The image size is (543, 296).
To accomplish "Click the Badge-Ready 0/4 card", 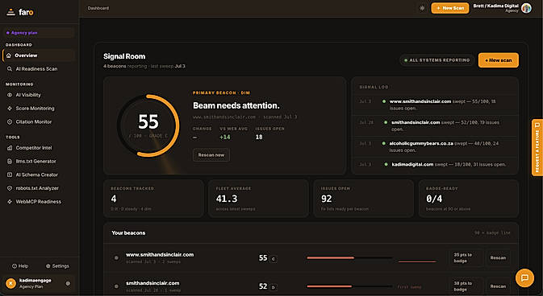I will (469, 199).
